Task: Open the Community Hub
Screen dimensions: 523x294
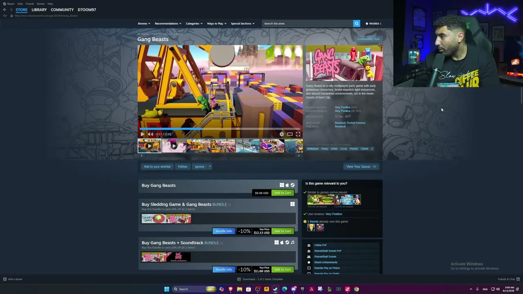Action: pyautogui.click(x=368, y=39)
